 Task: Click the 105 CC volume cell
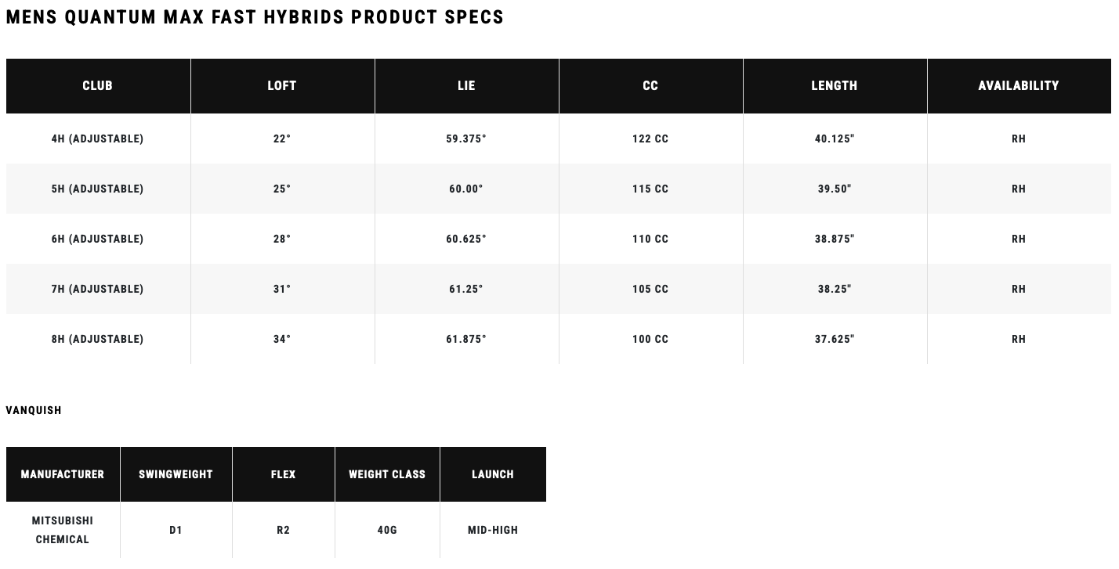[x=650, y=289]
